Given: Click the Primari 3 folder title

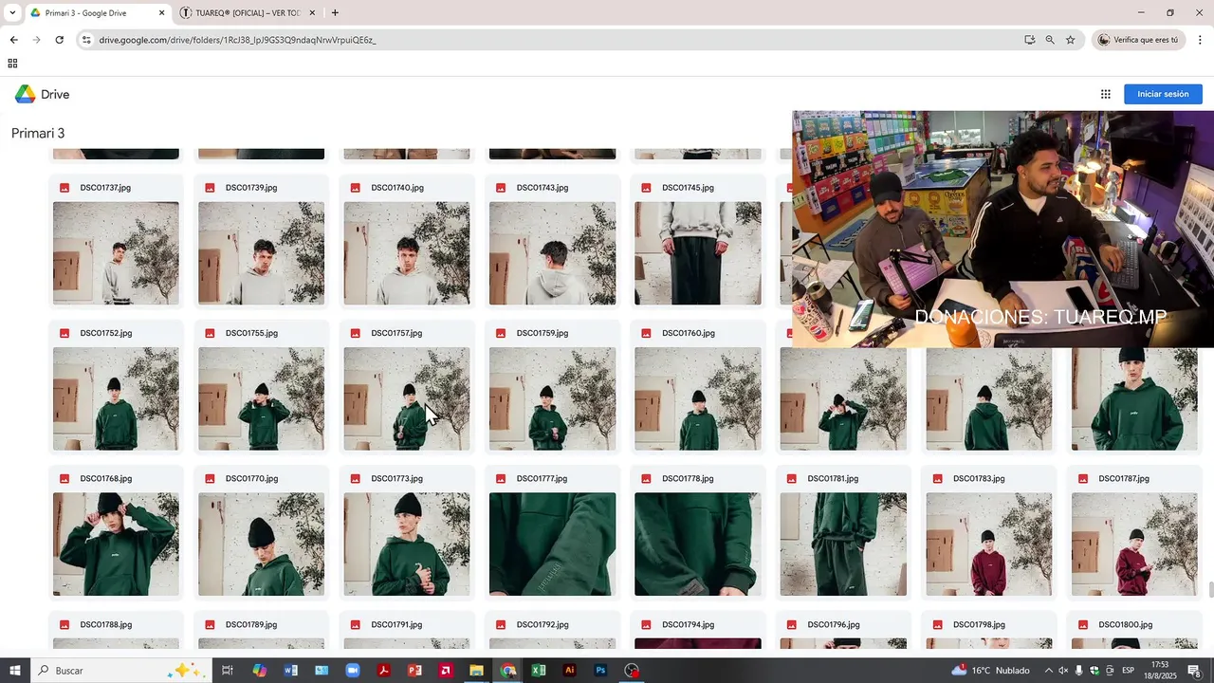Looking at the screenshot, I should [x=38, y=133].
